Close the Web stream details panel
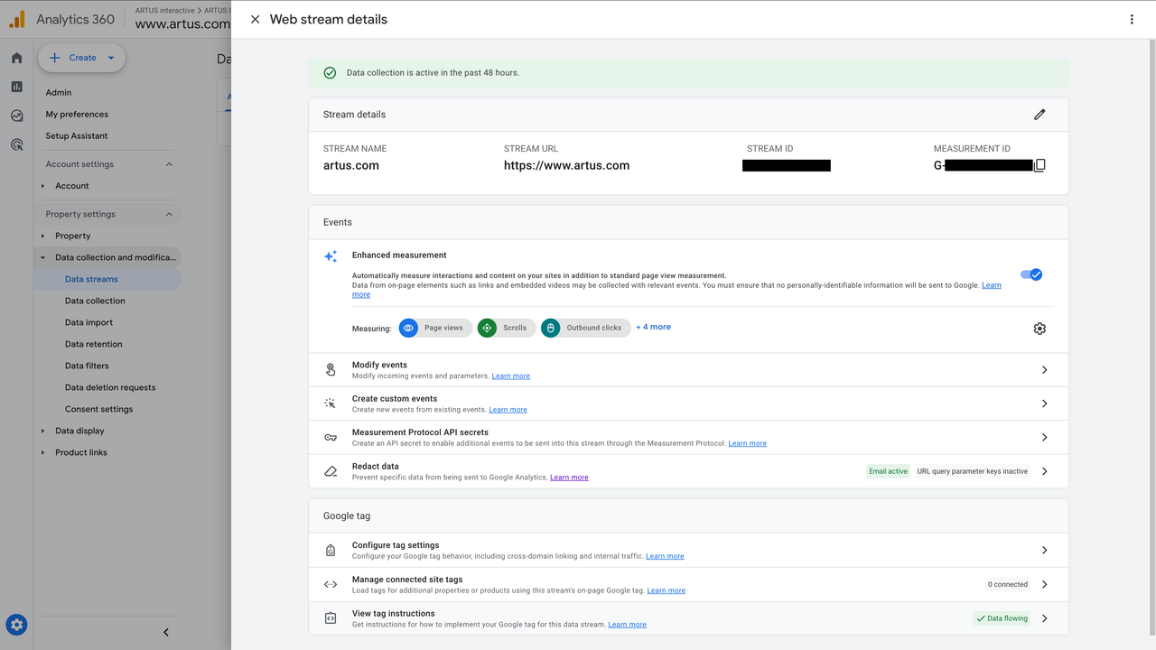Viewport: 1156px width, 650px height. [x=255, y=19]
